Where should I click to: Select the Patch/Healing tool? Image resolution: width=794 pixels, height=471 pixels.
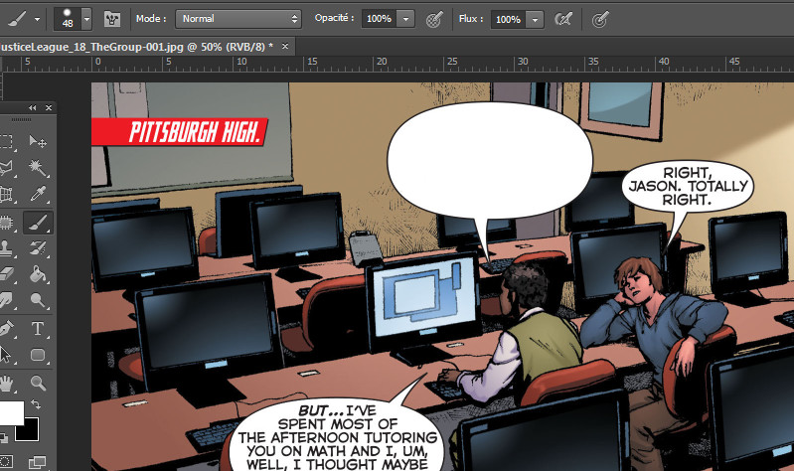click(6, 223)
